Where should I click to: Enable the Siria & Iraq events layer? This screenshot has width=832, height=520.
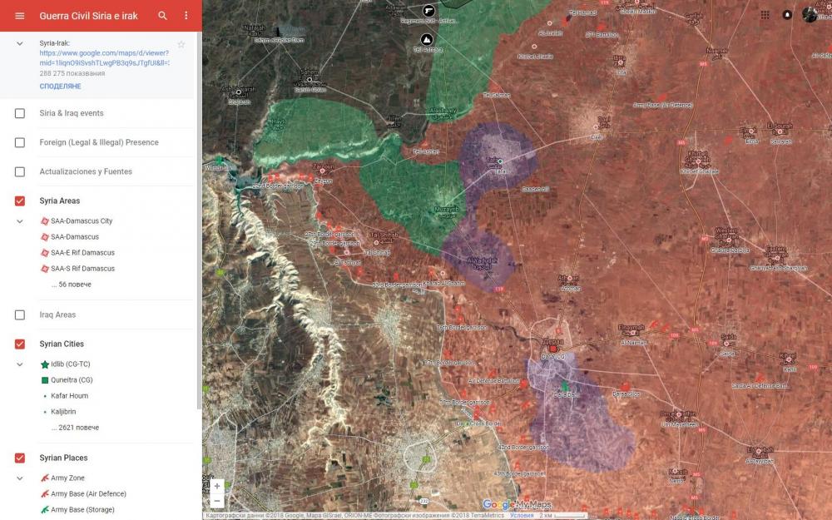20,113
